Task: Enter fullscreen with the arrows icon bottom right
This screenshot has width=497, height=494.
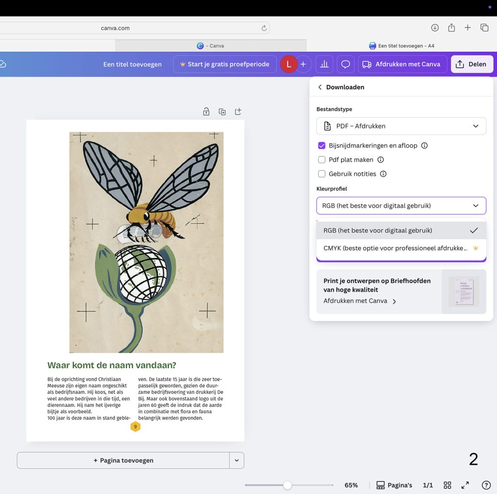Action: [464, 485]
